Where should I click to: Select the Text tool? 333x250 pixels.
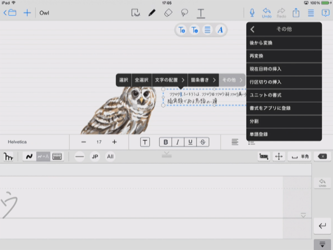201,13
